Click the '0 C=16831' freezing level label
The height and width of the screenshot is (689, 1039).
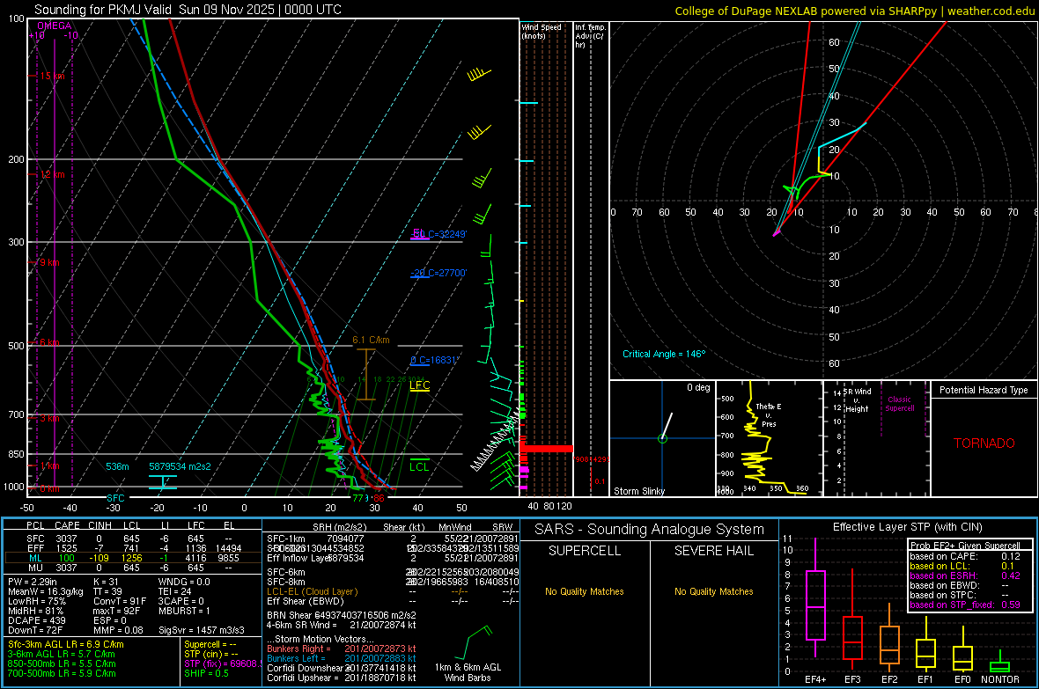434,361
